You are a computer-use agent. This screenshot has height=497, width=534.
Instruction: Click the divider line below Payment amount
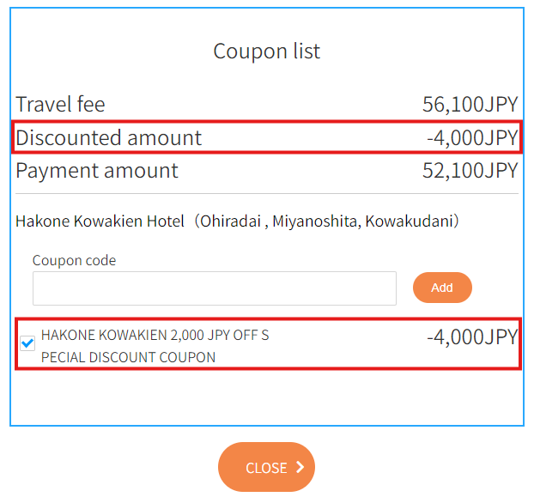tap(266, 194)
